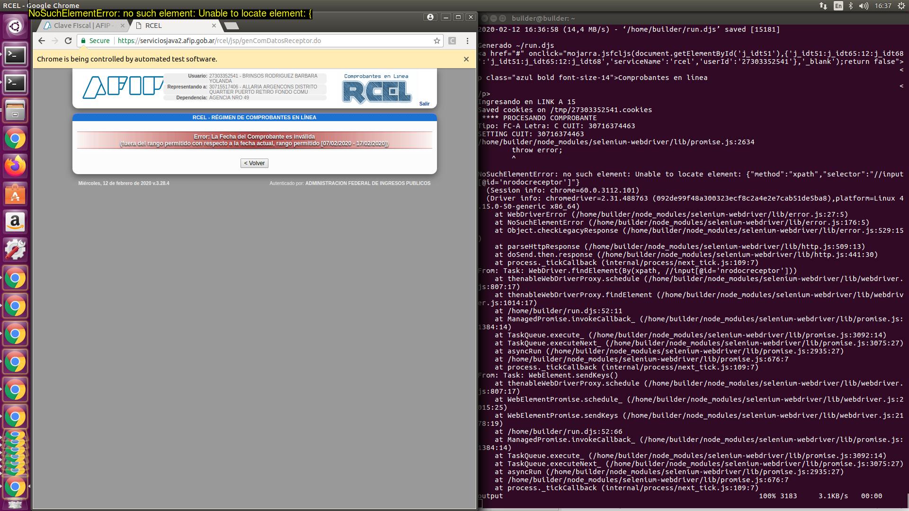The image size is (909, 511).
Task: Select the RCEL browser tab
Action: point(153,26)
